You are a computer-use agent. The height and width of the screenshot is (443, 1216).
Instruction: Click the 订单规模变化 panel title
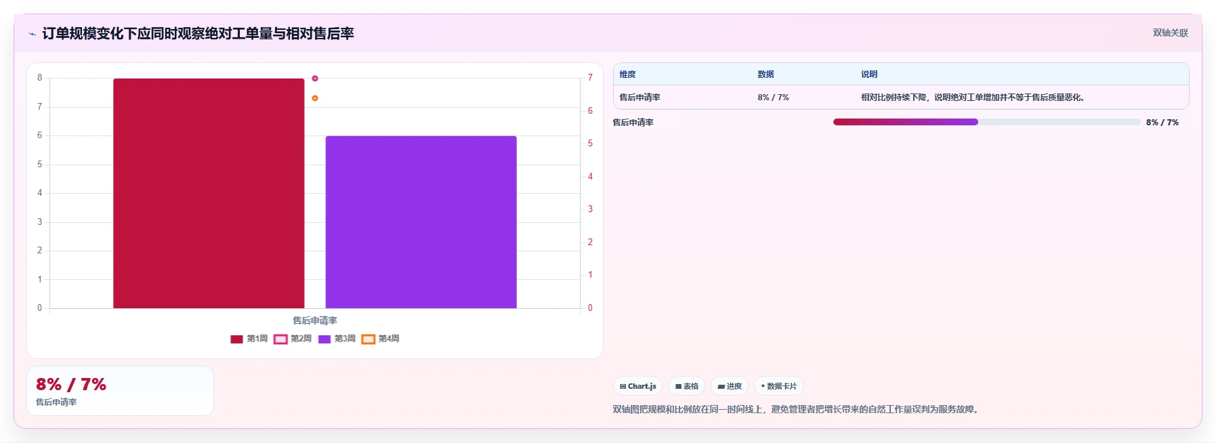(x=198, y=34)
